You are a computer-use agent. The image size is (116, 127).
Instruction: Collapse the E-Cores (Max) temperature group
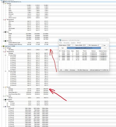coord(5,71)
